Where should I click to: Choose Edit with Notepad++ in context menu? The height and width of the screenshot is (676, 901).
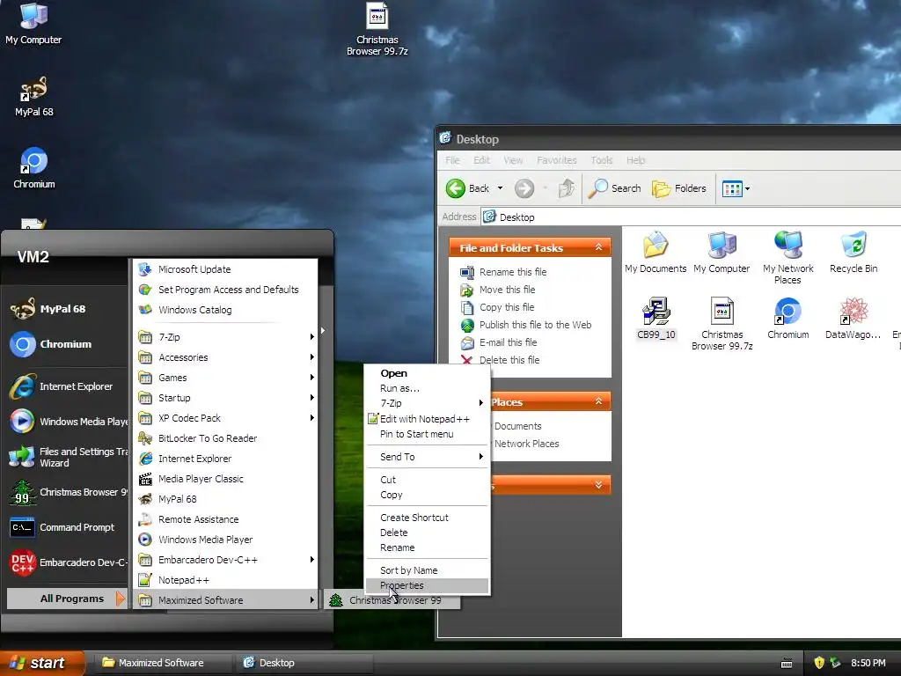click(427, 419)
